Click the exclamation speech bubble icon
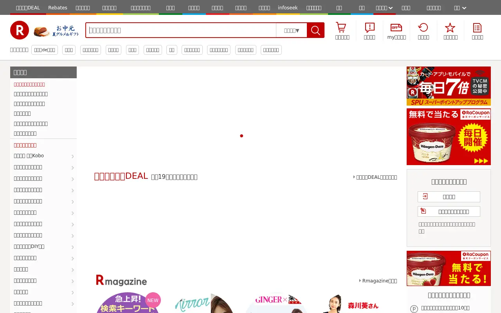Viewport: 501px width, 313px height. click(x=369, y=27)
